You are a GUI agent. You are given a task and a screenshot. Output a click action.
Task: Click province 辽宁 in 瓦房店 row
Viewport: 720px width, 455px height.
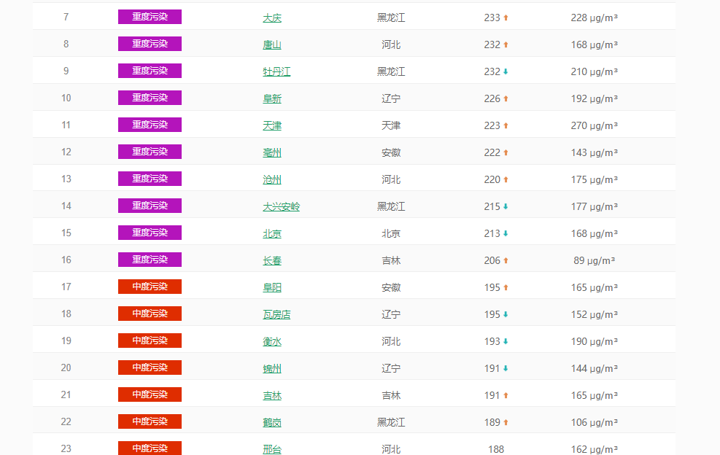tap(391, 314)
